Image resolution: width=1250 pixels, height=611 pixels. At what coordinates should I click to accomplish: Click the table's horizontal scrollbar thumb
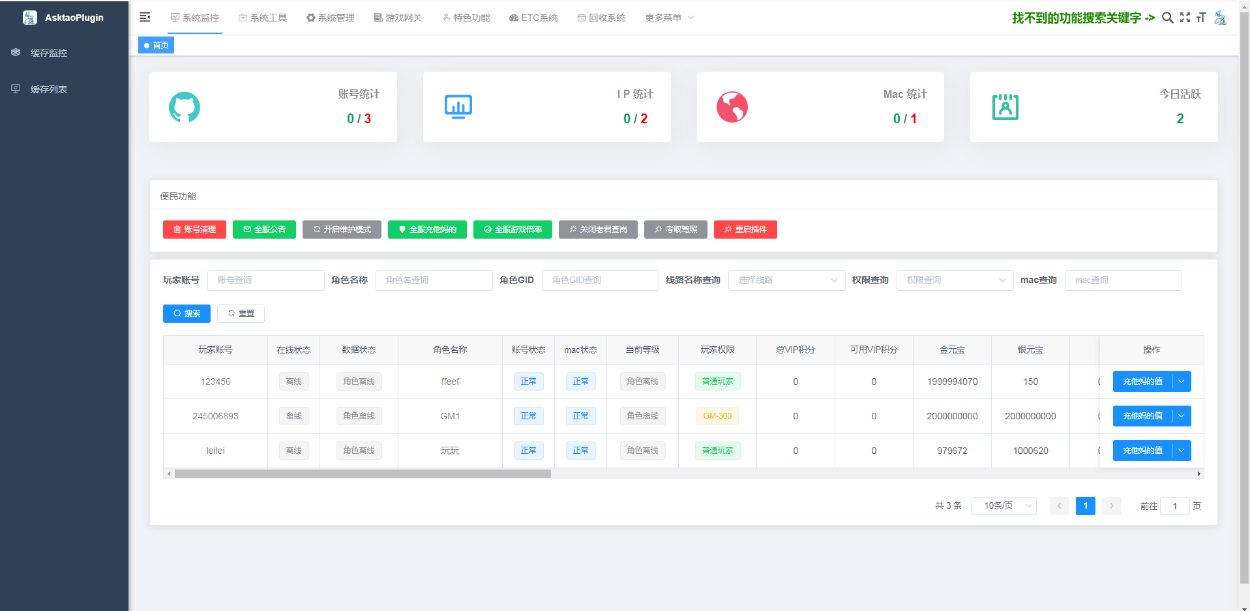pos(363,474)
